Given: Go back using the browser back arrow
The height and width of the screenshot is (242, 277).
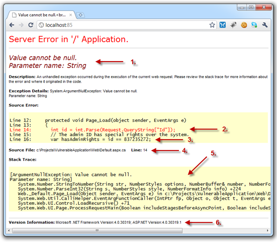Looking at the screenshot, I should point(12,25).
